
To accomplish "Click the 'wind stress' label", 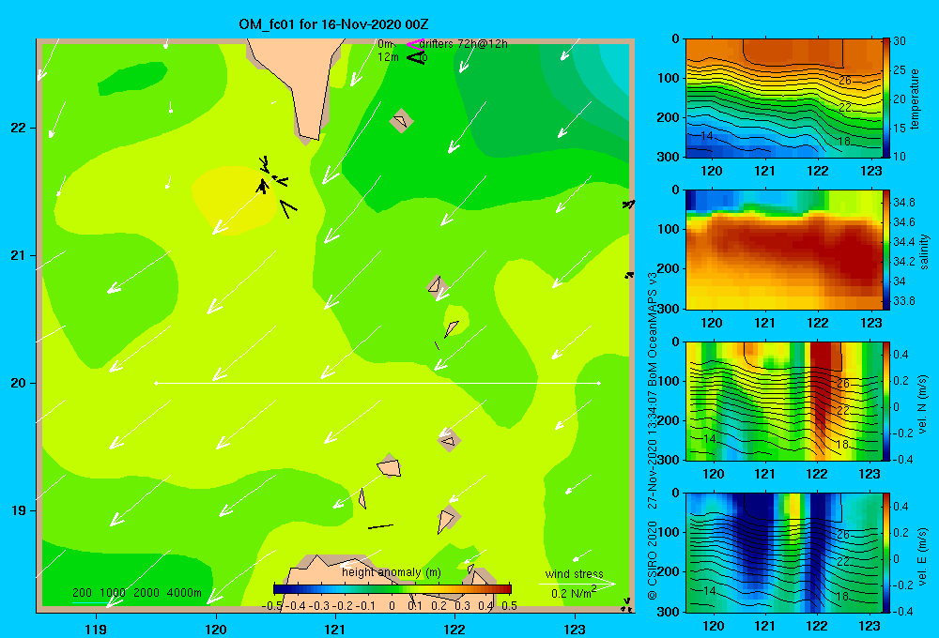I will pyautogui.click(x=575, y=574).
